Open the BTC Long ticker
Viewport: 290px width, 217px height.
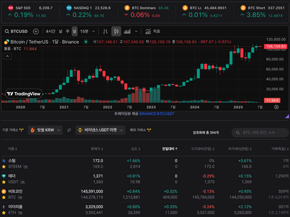click(x=204, y=12)
